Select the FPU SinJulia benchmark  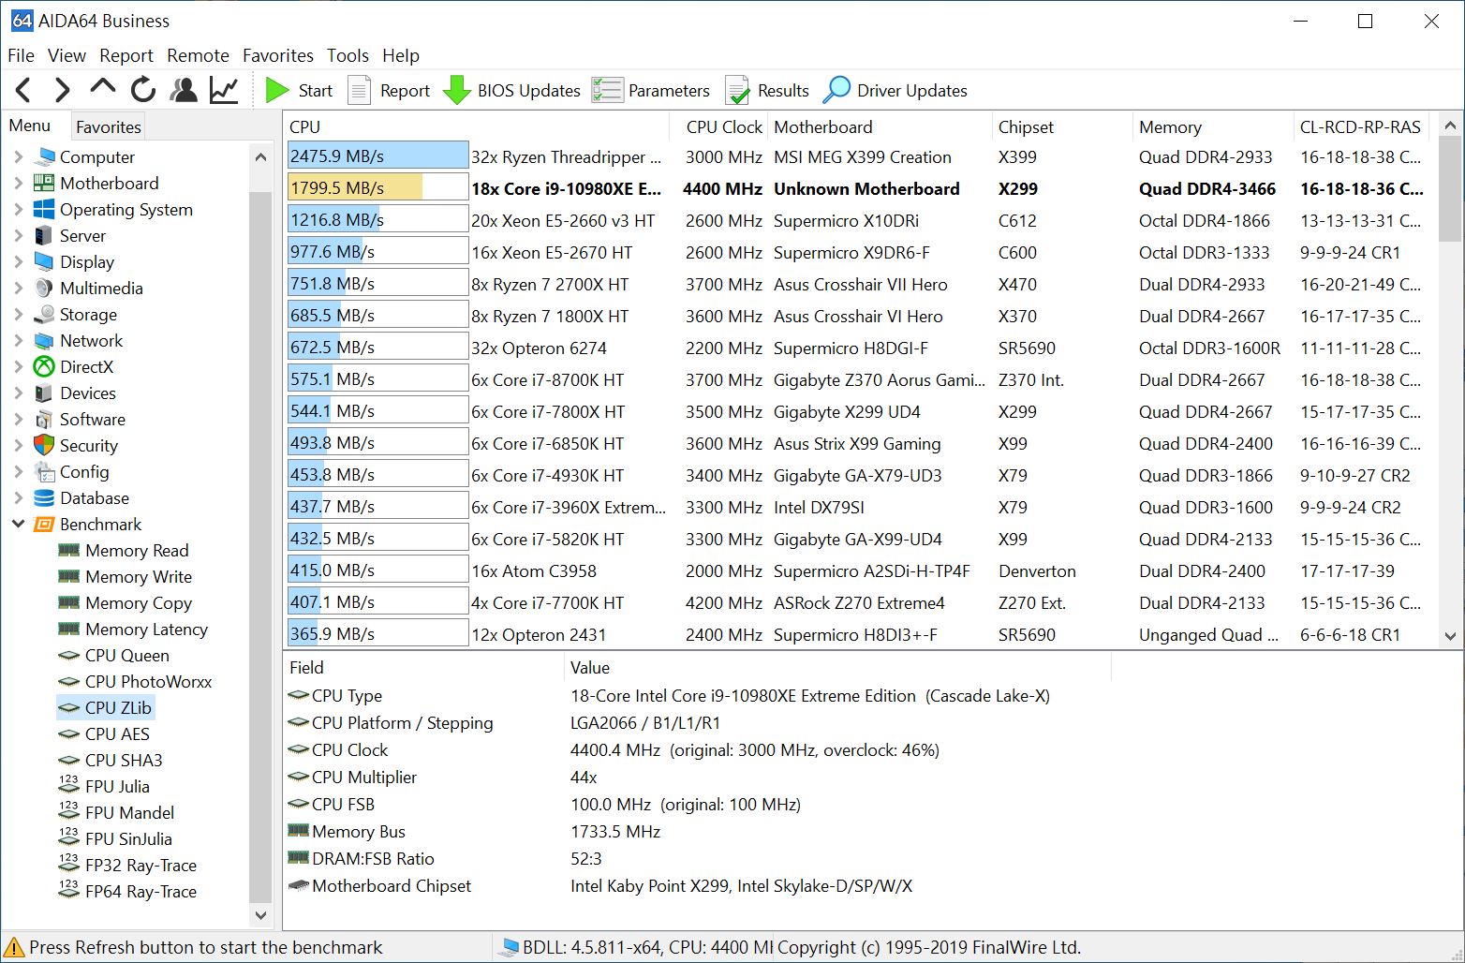pyautogui.click(x=128, y=839)
